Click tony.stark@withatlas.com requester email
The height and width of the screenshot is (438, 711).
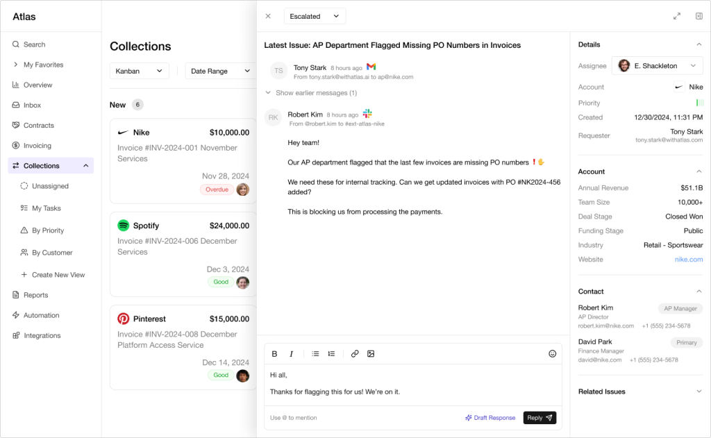click(669, 140)
